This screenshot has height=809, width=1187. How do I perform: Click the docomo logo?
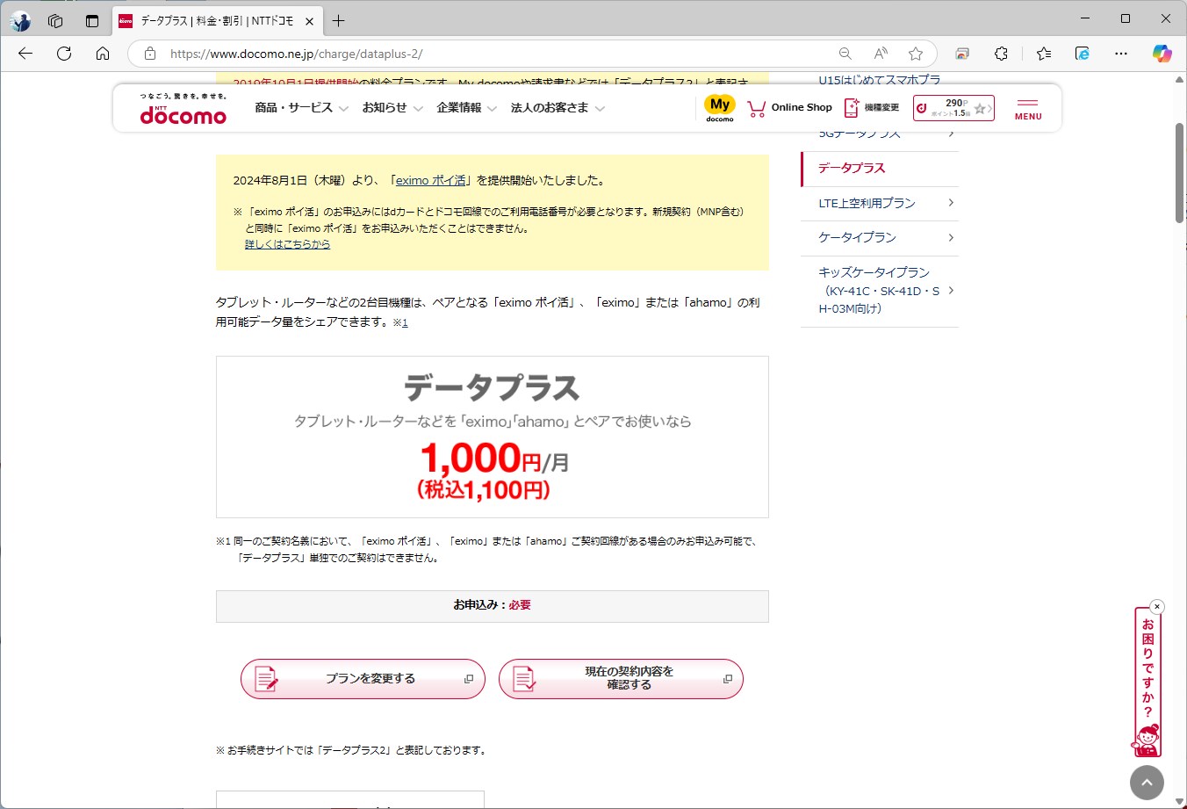tap(183, 109)
